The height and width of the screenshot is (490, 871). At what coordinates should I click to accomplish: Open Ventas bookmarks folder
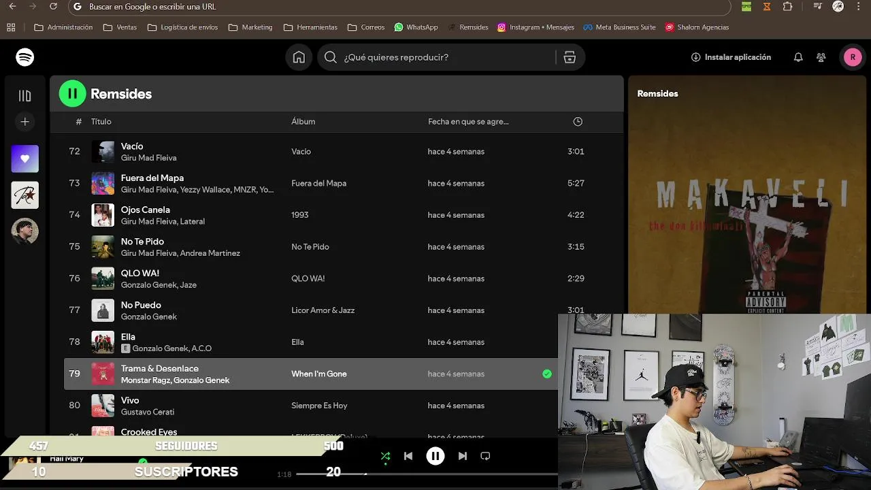tap(120, 27)
